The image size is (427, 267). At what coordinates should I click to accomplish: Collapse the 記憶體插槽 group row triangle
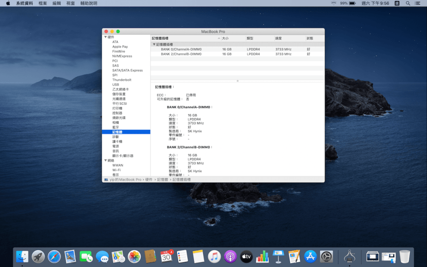(154, 45)
